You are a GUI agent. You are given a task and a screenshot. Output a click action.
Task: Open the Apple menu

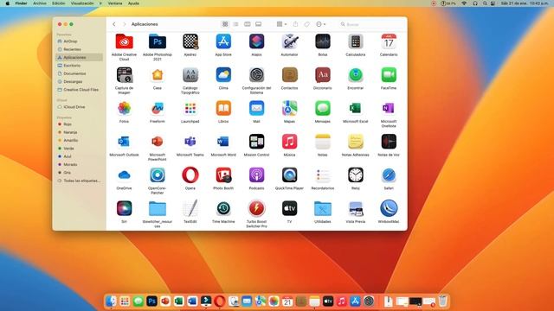point(8,3)
